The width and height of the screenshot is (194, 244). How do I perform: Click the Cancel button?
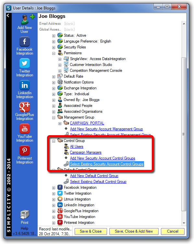pos(173,231)
